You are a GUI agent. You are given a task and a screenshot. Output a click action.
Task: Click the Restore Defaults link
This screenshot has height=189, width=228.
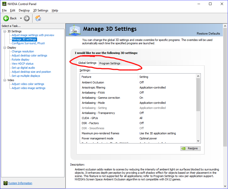click(208, 34)
